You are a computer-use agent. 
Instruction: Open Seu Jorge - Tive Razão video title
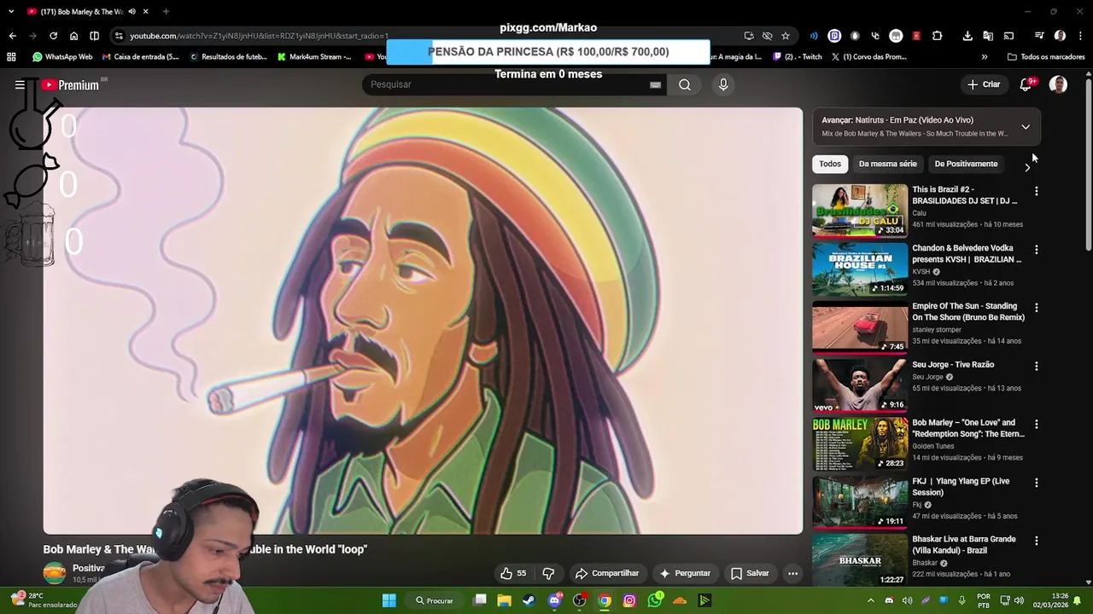click(953, 365)
